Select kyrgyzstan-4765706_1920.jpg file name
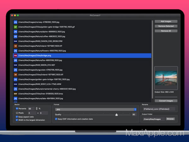Viewport: 189px width, 142px height. (40, 70)
